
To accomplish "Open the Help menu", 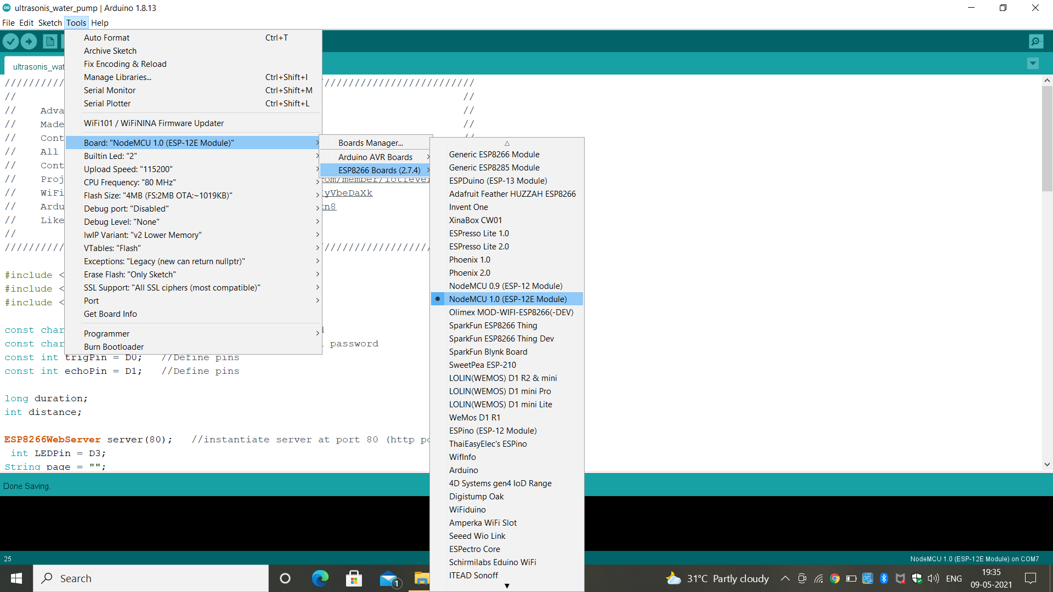I will coord(99,22).
